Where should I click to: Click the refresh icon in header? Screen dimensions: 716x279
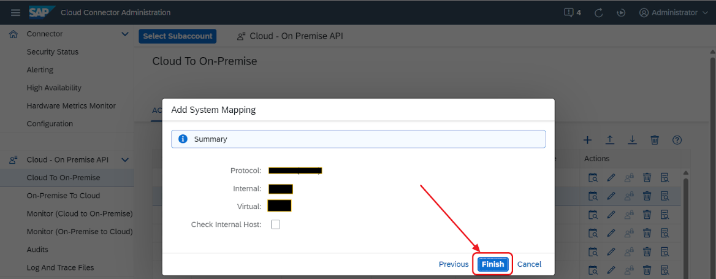point(599,12)
